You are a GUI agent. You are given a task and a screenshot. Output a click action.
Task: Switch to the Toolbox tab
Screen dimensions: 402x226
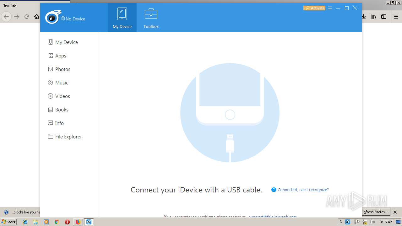pyautogui.click(x=151, y=18)
